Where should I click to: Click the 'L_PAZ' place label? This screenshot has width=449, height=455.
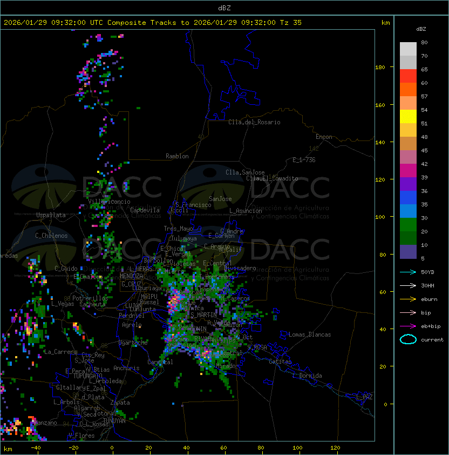tap(364, 397)
